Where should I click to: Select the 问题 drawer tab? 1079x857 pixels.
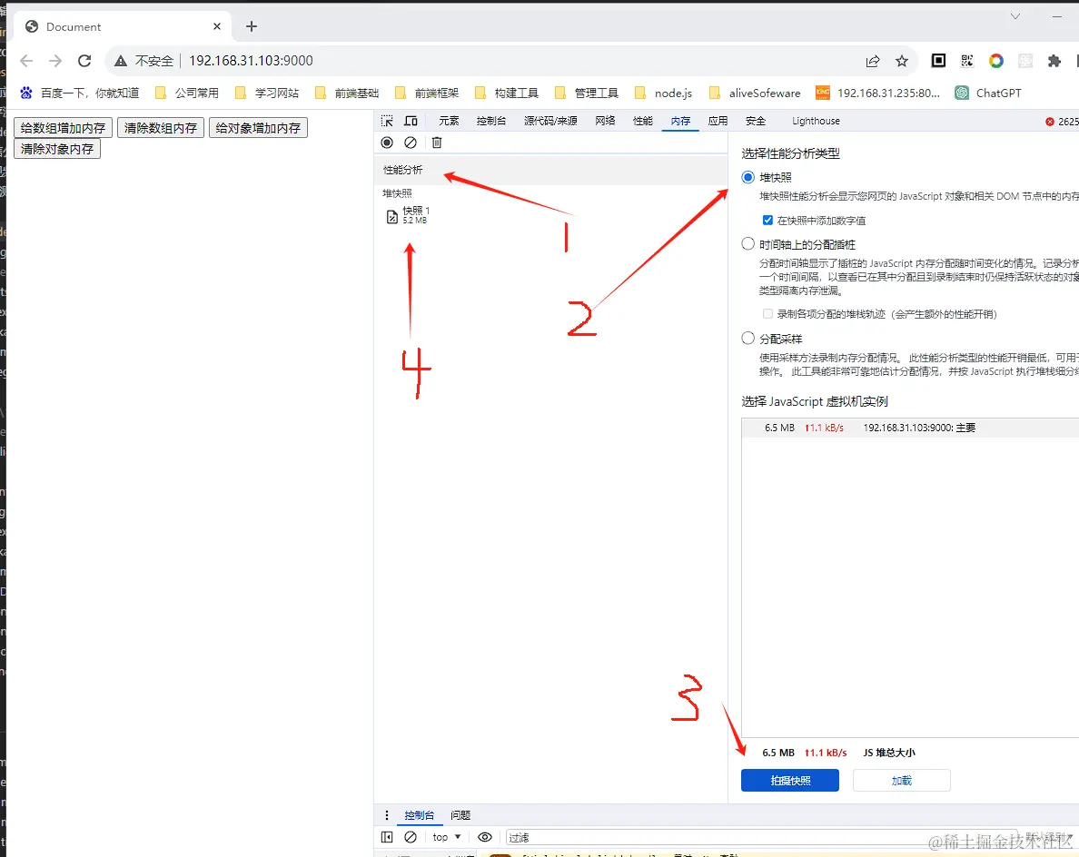(x=460, y=815)
